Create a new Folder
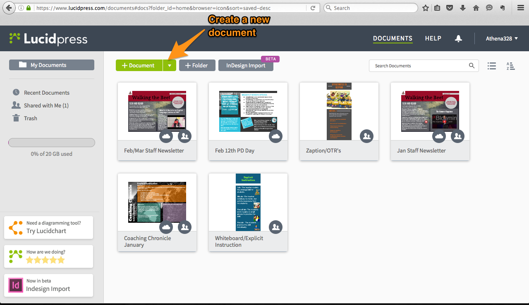Viewport: 529px width, 305px height. pos(196,65)
